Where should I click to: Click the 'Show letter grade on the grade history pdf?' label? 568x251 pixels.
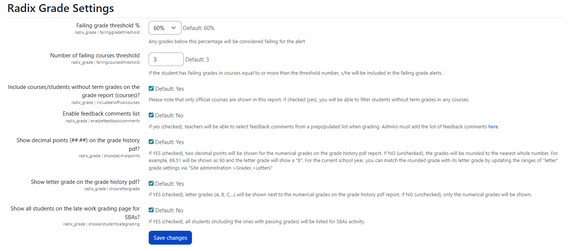(x=85, y=182)
